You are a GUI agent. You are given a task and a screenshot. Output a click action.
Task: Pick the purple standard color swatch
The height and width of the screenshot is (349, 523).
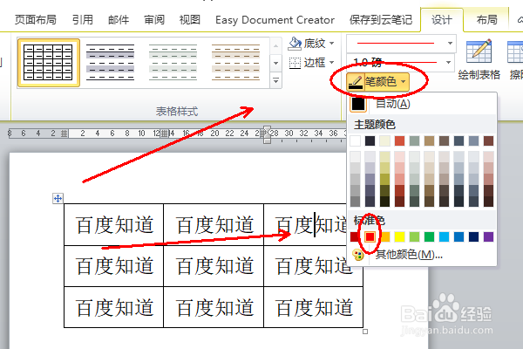tap(488, 236)
